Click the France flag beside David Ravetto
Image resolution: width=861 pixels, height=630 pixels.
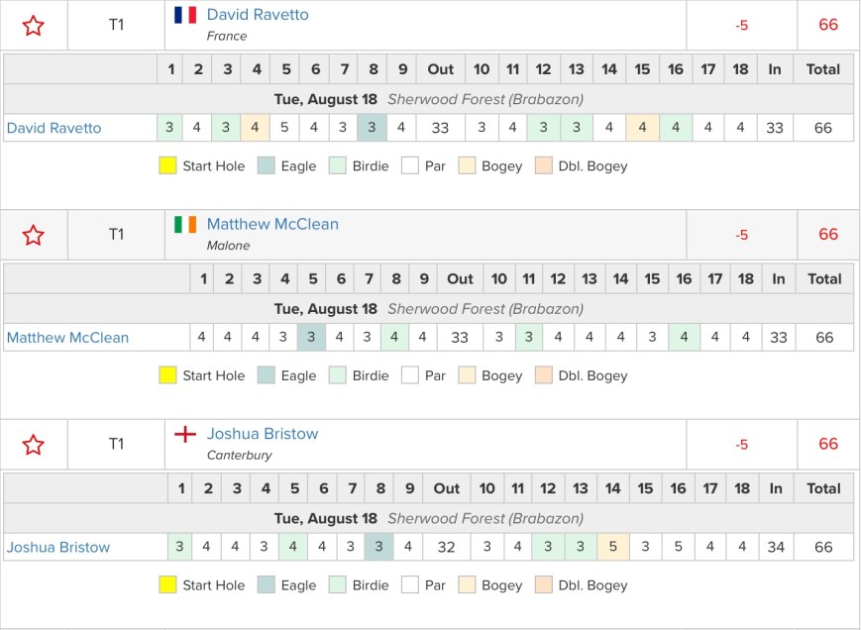point(185,15)
